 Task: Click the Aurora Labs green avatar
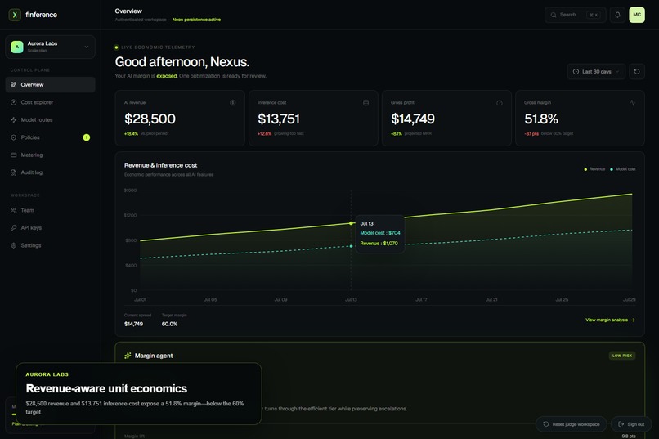pyautogui.click(x=17, y=47)
